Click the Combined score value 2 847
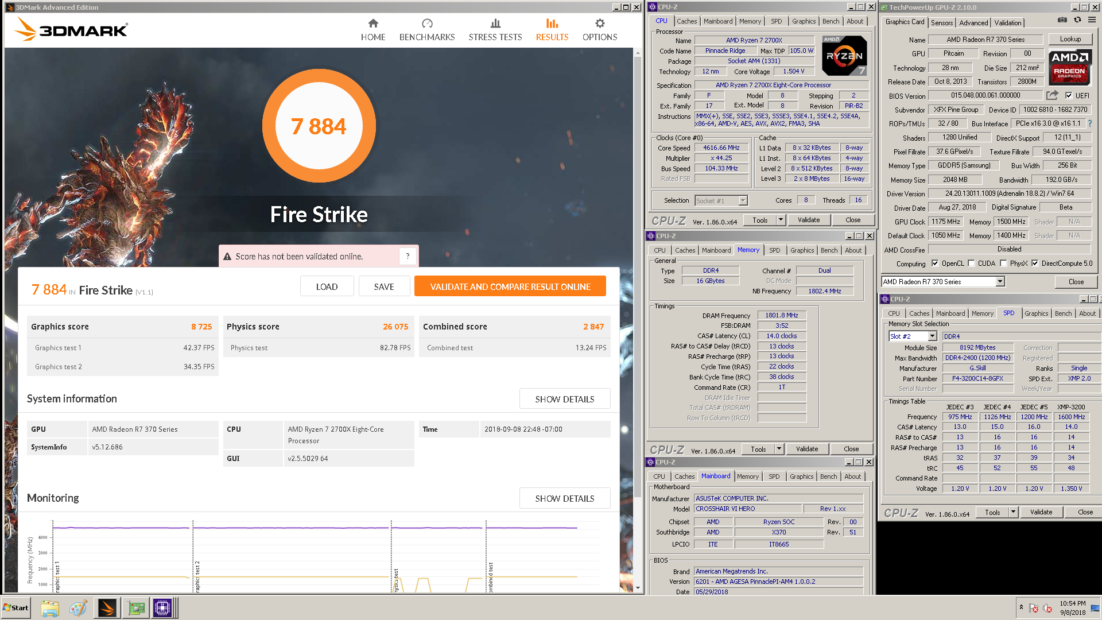The image size is (1102, 620). [593, 327]
